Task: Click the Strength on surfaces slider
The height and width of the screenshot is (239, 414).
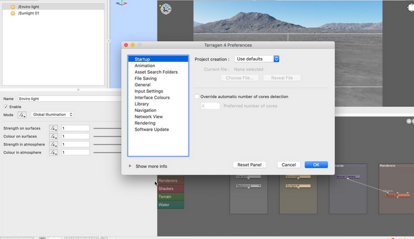Action: pos(107,128)
